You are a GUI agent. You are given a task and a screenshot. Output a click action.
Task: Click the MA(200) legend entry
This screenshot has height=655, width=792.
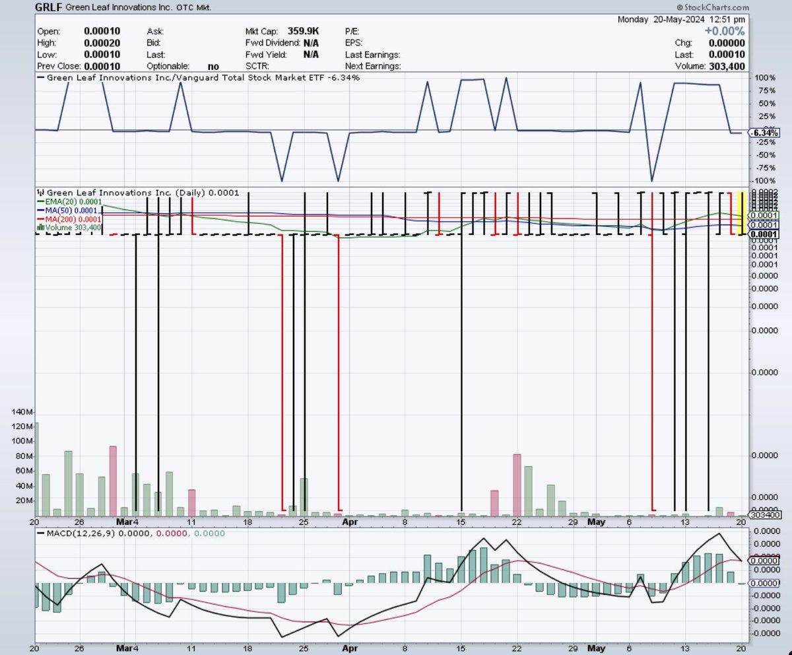(69, 219)
